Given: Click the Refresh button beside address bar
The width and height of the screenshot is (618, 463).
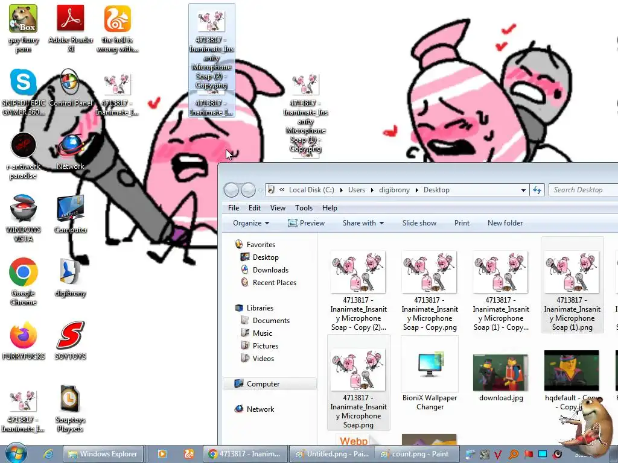Looking at the screenshot, I should pyautogui.click(x=537, y=190).
